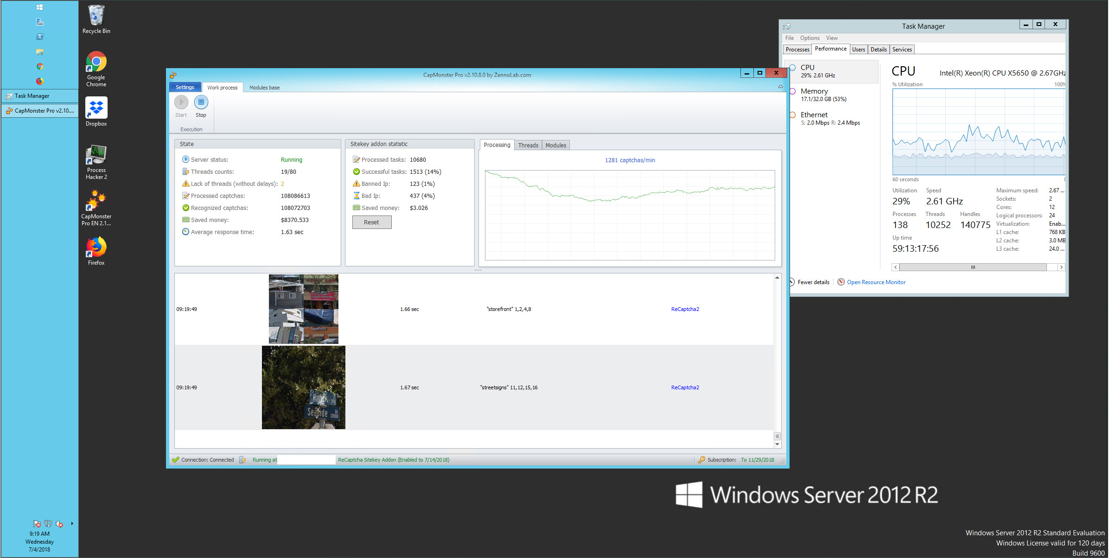The width and height of the screenshot is (1109, 558).
Task: Click the Running at address field
Action: [306, 460]
